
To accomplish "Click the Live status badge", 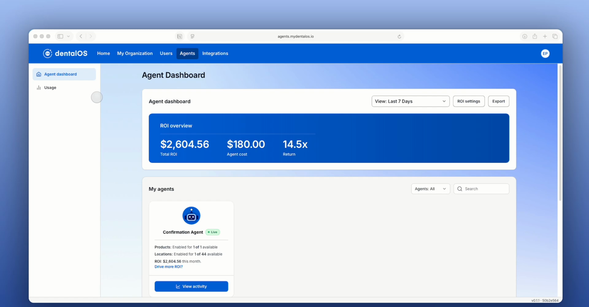I will pos(213,232).
